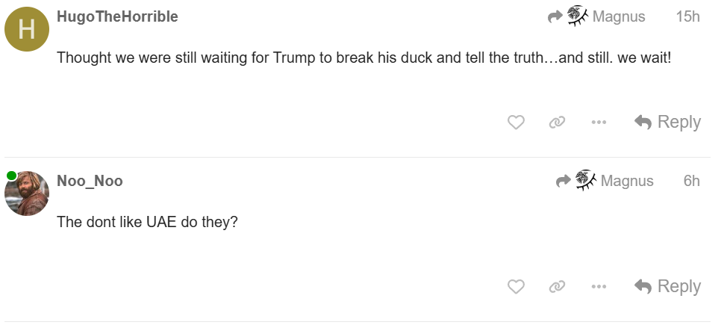Show more actions on Noo_Noo's post
The width and height of the screenshot is (727, 328).
599,286
